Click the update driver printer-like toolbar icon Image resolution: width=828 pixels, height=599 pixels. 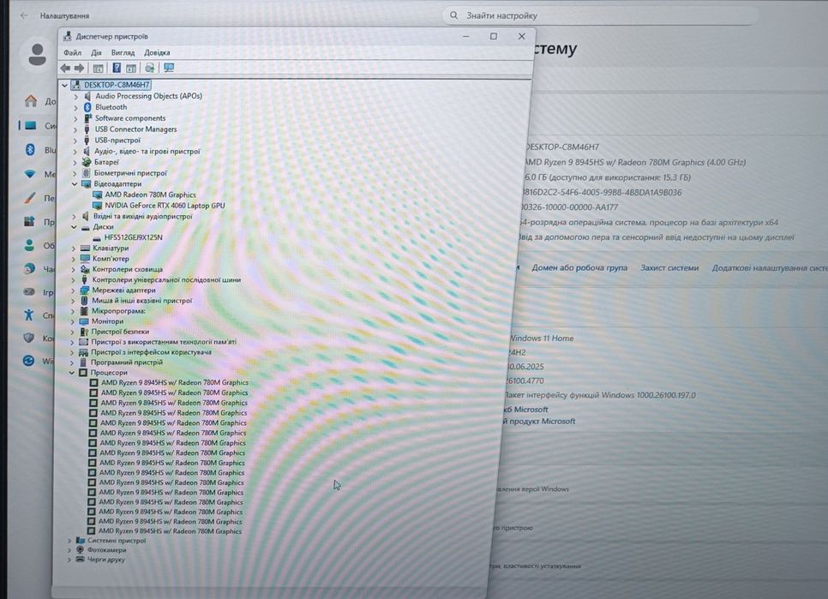click(x=150, y=68)
